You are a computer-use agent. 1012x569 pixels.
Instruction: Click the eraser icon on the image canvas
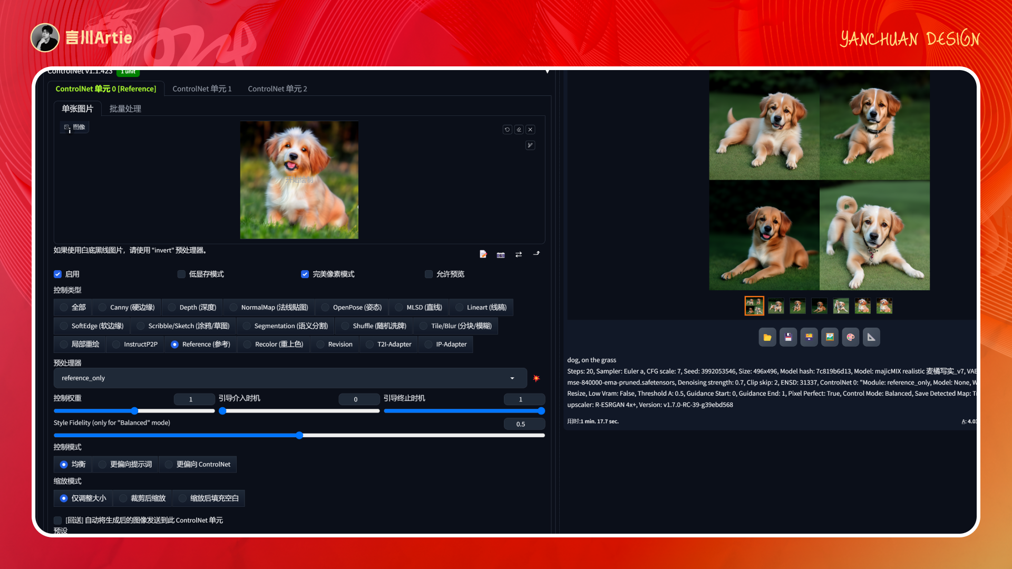519,130
